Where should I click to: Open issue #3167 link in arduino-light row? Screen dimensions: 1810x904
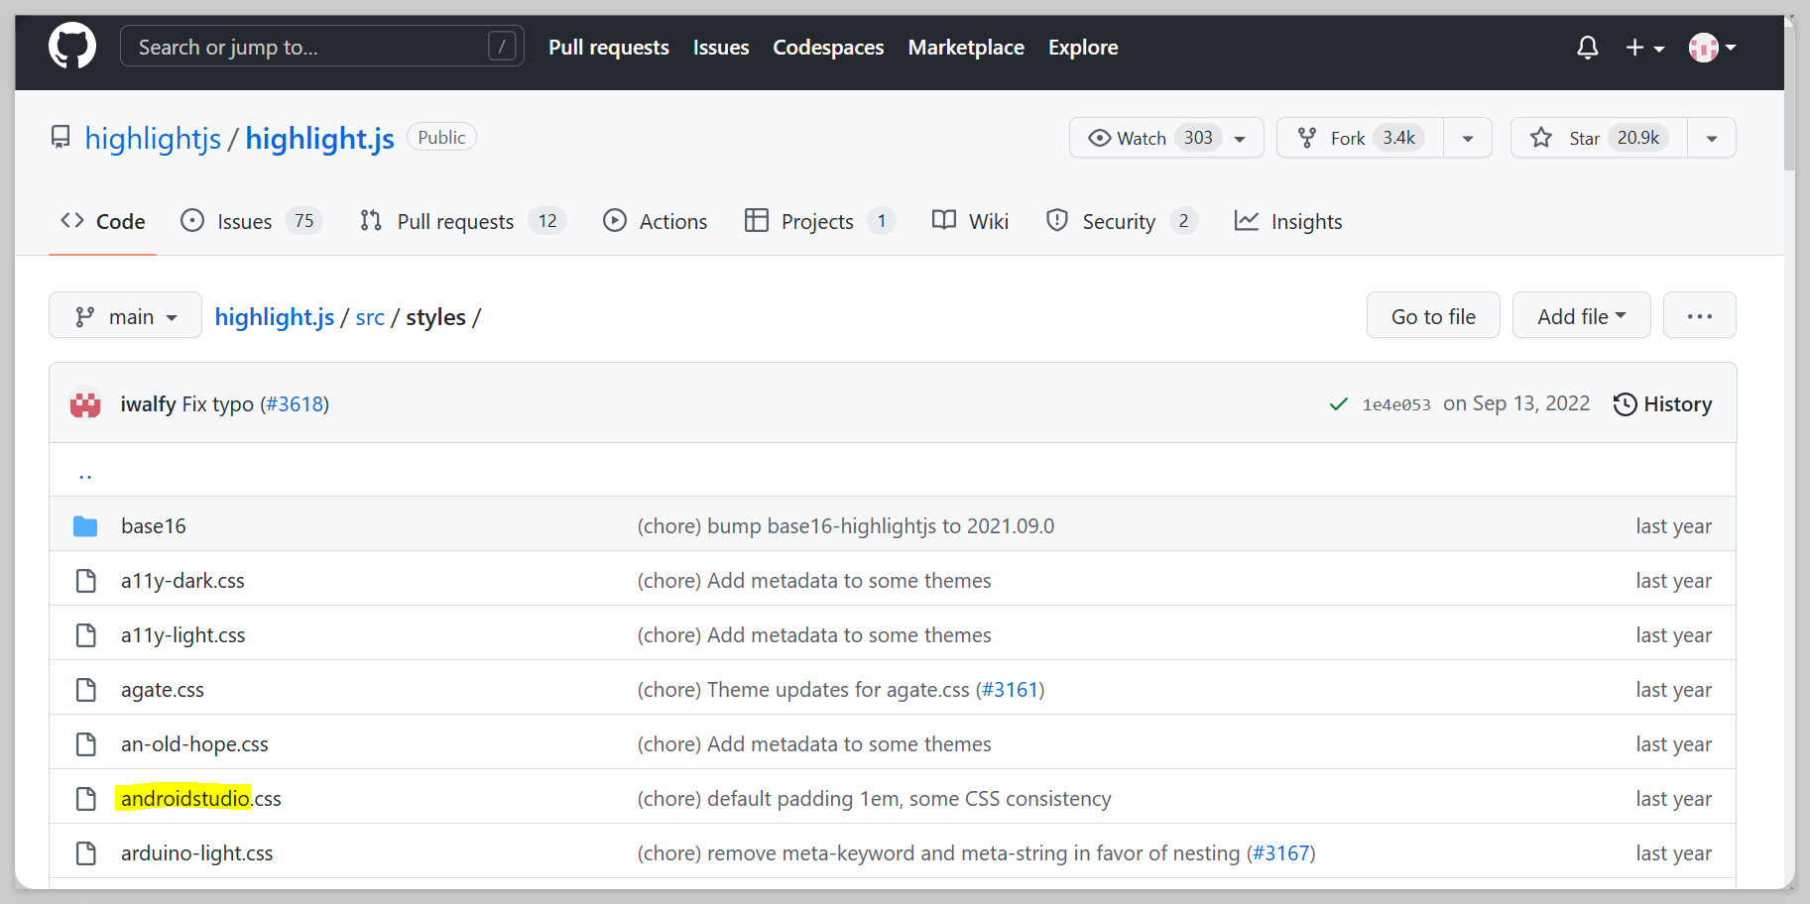point(1281,853)
